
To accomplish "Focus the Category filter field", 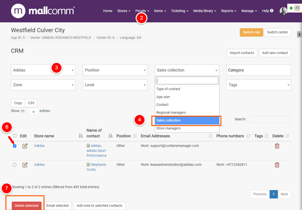I will pyautogui.click(x=259, y=70).
